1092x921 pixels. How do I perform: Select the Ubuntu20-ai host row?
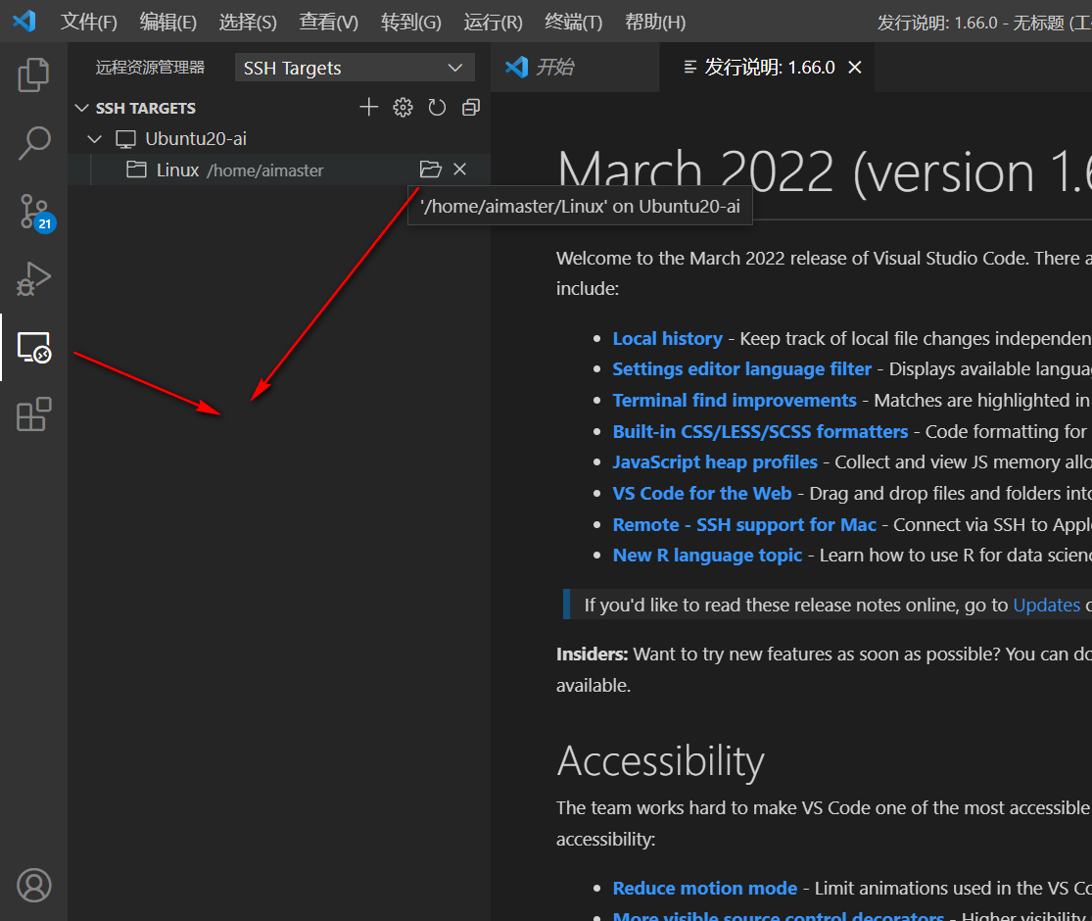tap(279, 139)
